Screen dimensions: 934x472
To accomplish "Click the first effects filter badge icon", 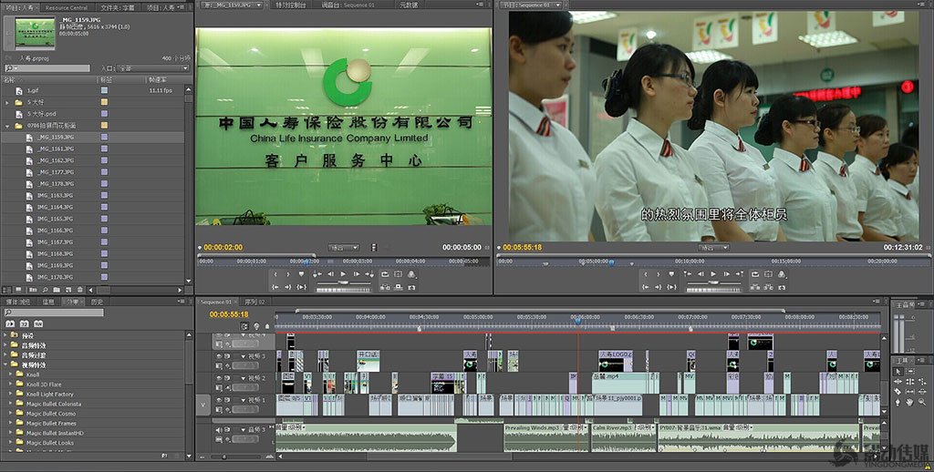I will point(10,323).
